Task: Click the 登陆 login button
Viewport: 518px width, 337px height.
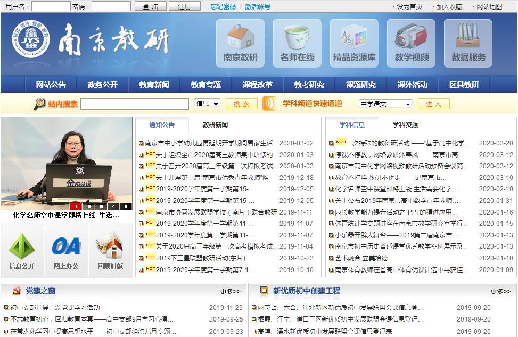Action: click(x=150, y=6)
